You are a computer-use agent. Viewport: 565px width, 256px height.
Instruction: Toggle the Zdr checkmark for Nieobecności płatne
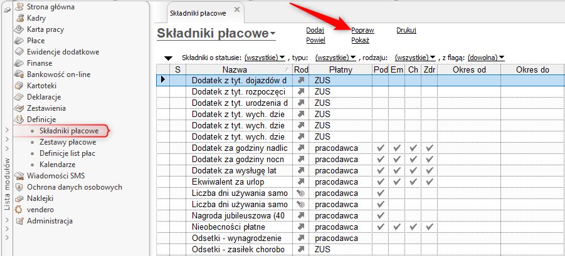pos(429,227)
